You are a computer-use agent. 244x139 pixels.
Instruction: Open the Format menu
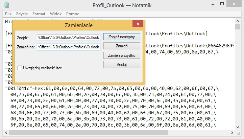(39, 14)
